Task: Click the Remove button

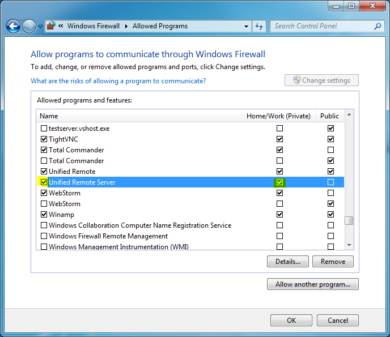Action: (x=333, y=262)
